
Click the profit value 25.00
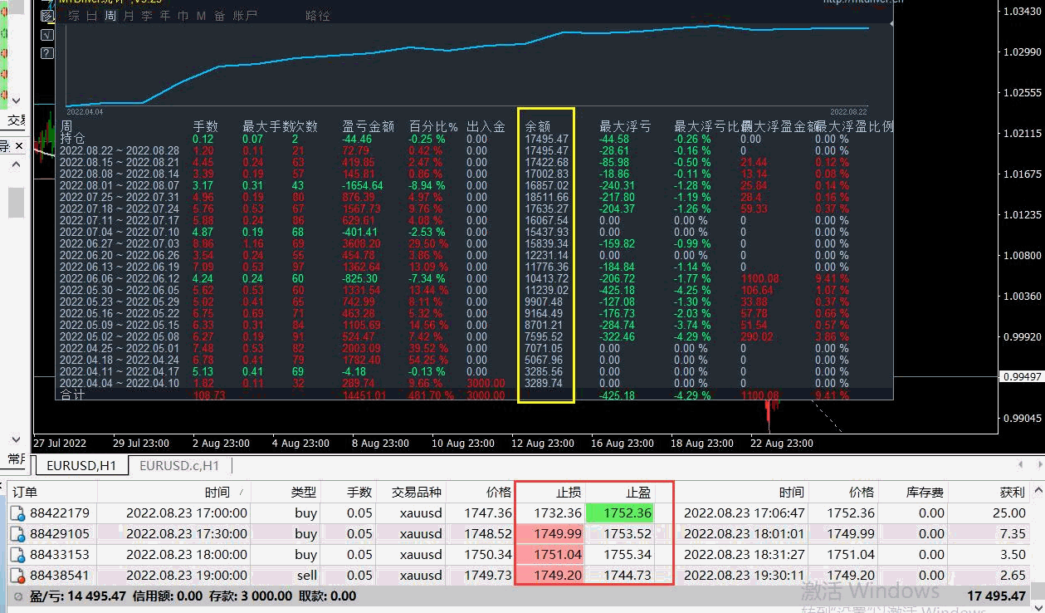(x=1009, y=513)
